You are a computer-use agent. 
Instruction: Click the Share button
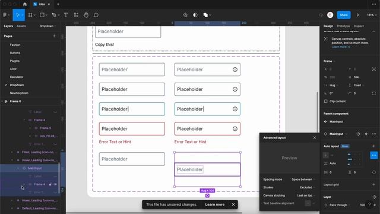click(x=344, y=15)
